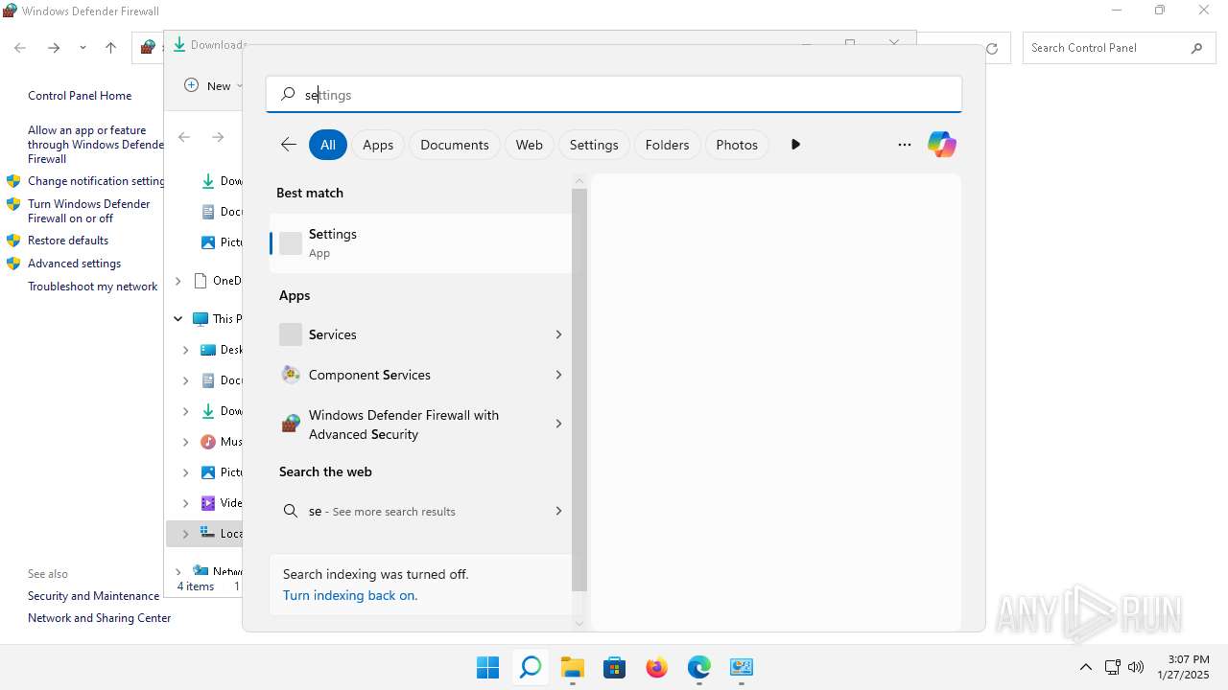Expand OneDrive tree node in Explorer
1228x690 pixels.
pos(177,281)
